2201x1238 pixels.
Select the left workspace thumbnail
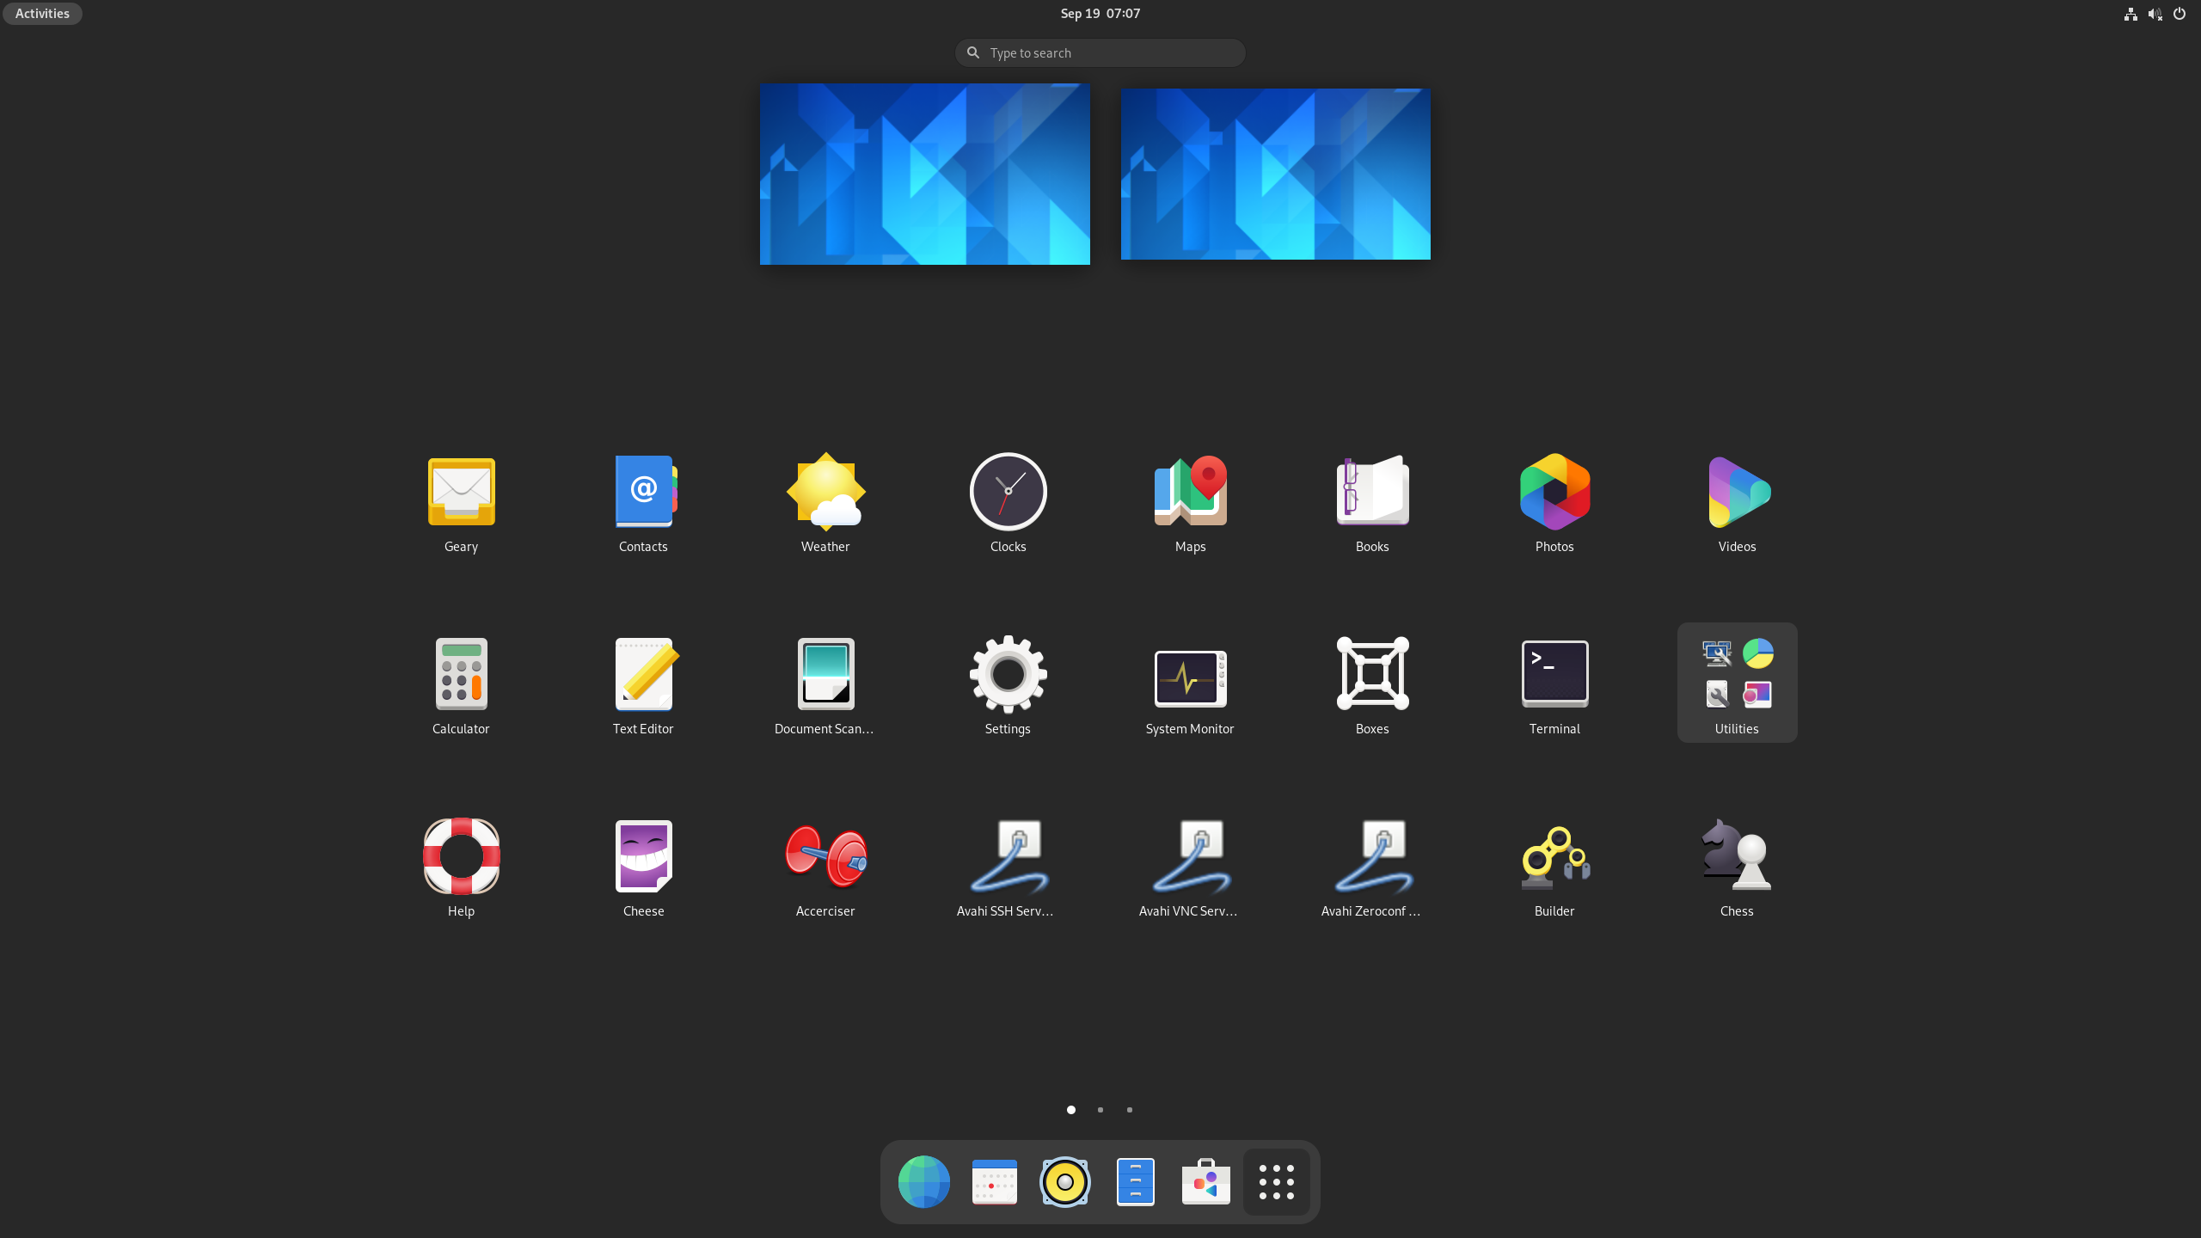click(x=924, y=174)
